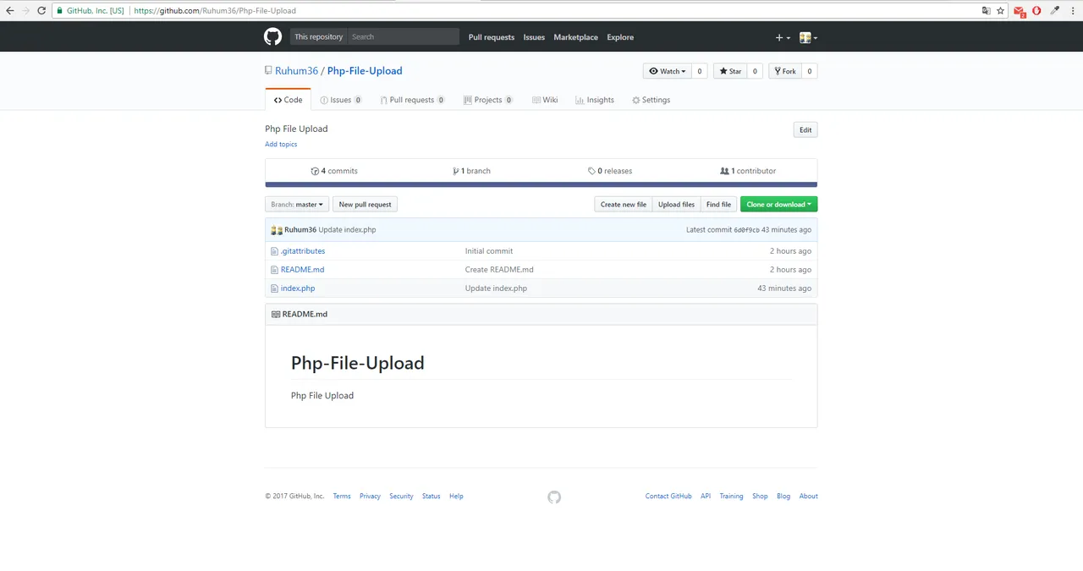Open the user avatar dropdown menu
Image resolution: width=1083 pixels, height=571 pixels.
click(x=809, y=37)
